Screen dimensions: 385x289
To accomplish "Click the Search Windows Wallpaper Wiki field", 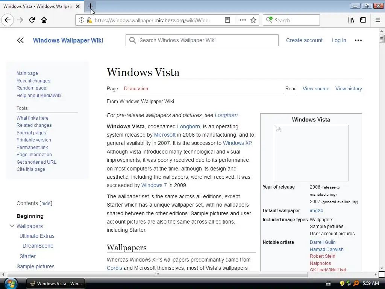I will [x=202, y=40].
